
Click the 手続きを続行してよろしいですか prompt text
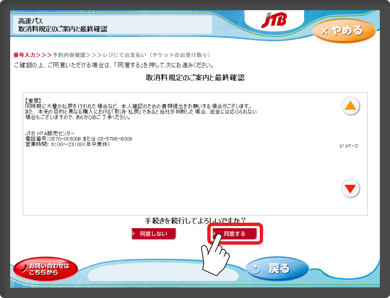[195, 220]
